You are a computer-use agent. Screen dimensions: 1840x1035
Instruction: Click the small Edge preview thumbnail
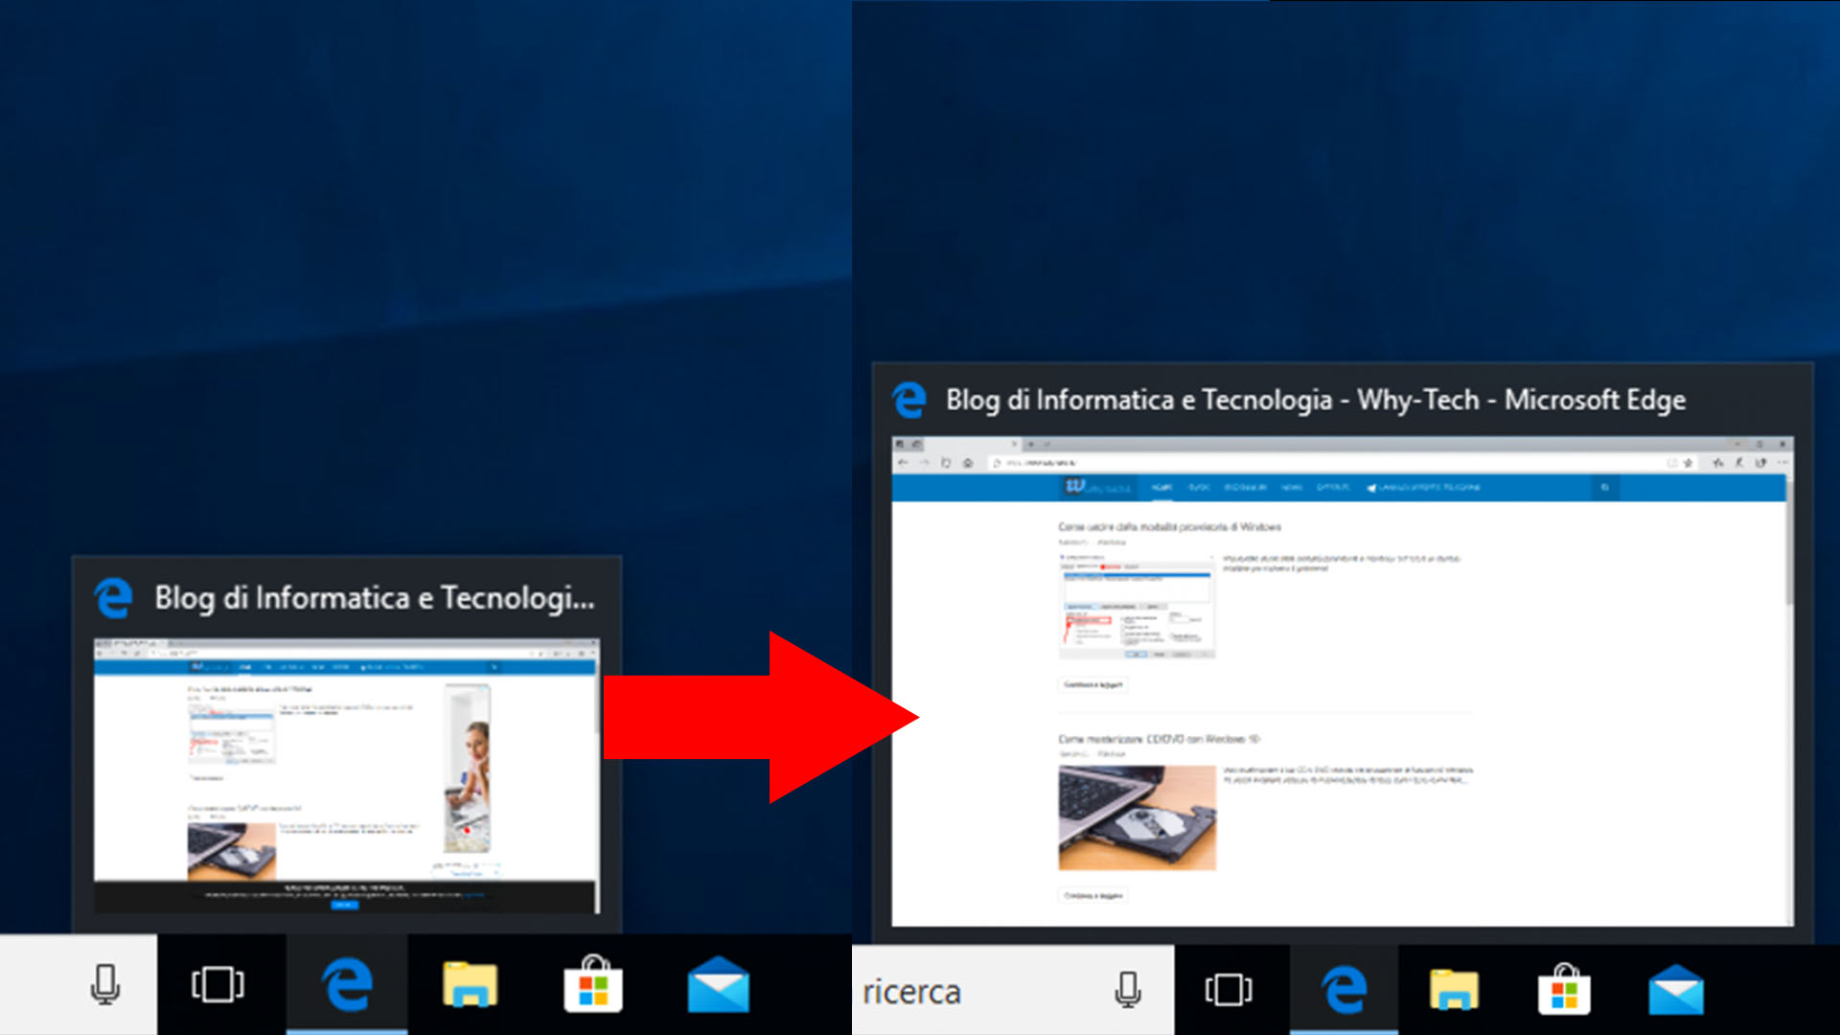[347, 776]
